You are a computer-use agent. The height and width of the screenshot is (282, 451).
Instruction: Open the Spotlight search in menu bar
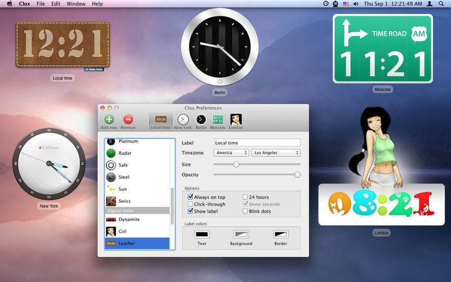point(441,4)
